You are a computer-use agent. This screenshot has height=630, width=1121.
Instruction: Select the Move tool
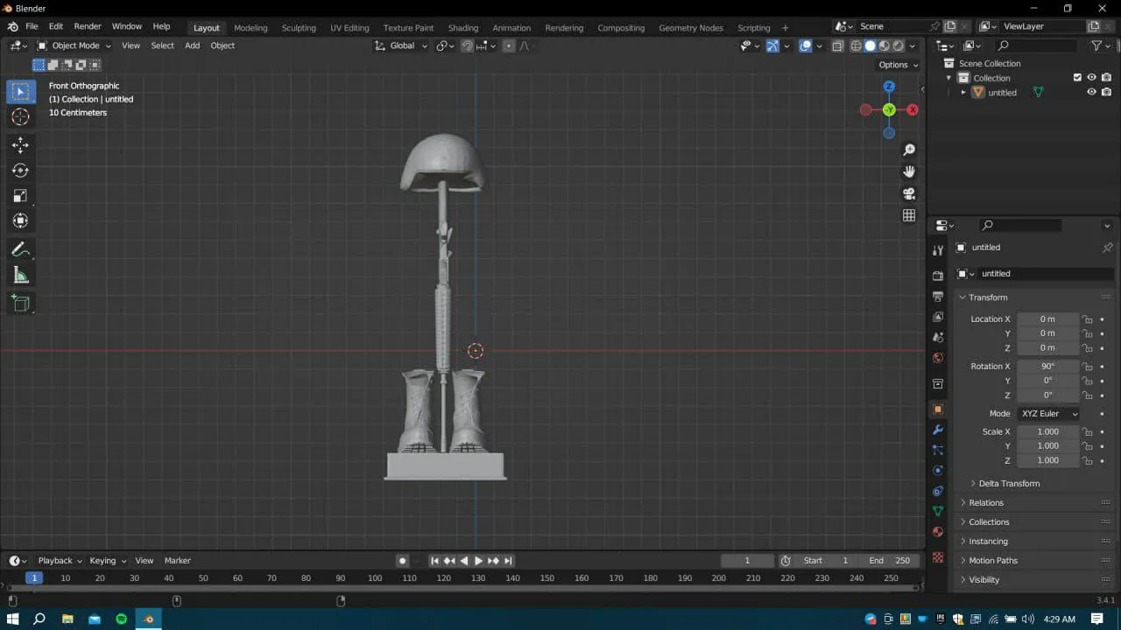click(21, 145)
